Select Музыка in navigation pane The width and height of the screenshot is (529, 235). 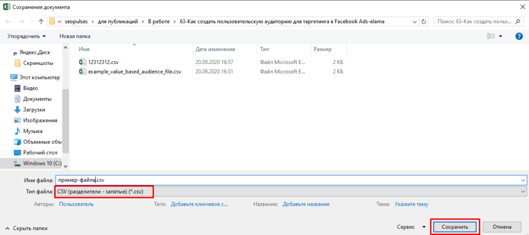tap(33, 131)
